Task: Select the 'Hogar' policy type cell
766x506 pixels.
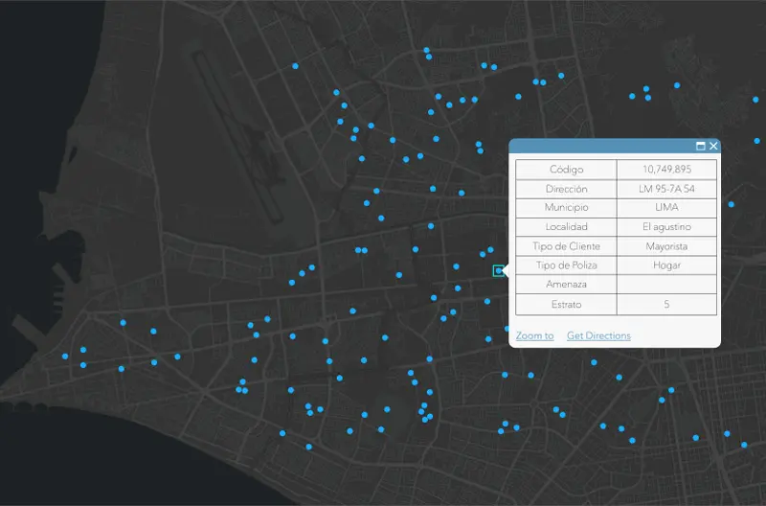Action: tap(666, 265)
